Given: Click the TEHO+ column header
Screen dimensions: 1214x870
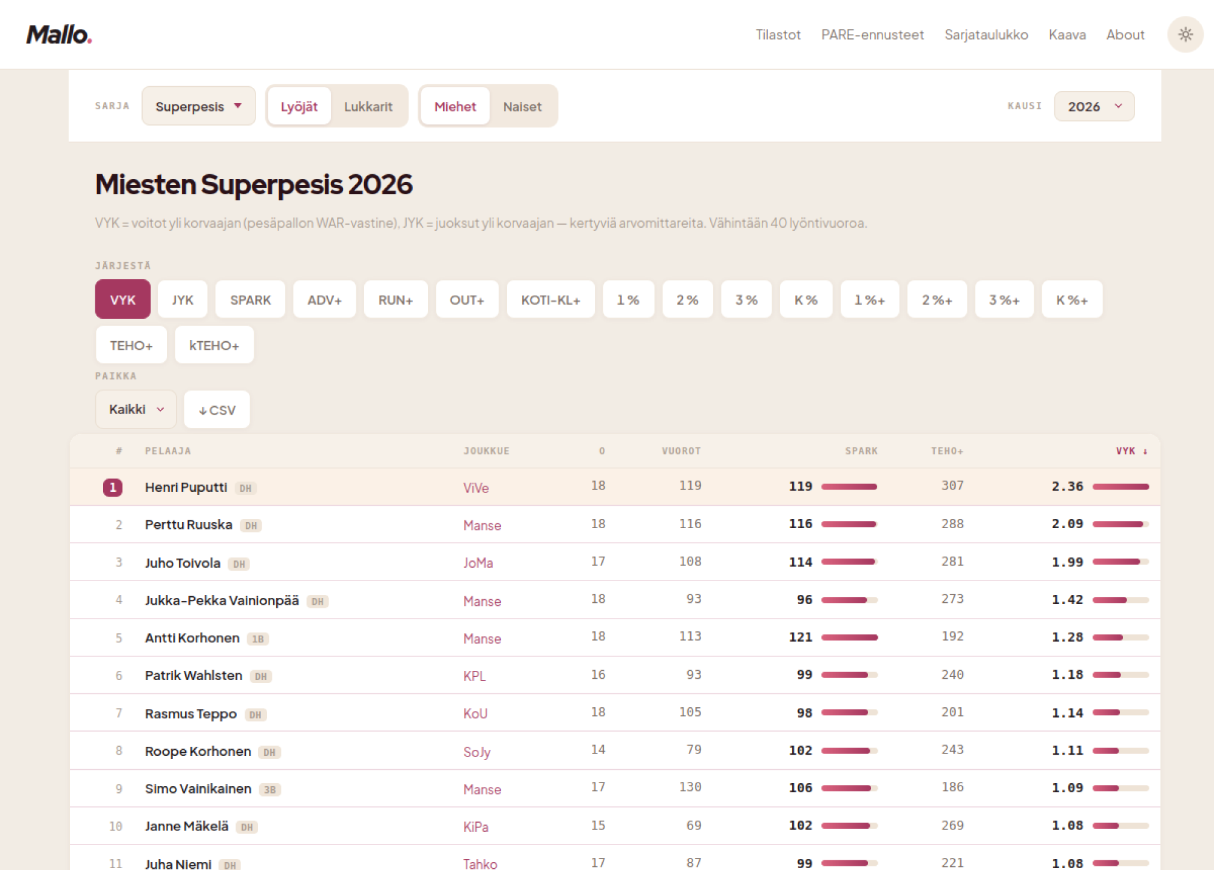Looking at the screenshot, I should click(947, 450).
